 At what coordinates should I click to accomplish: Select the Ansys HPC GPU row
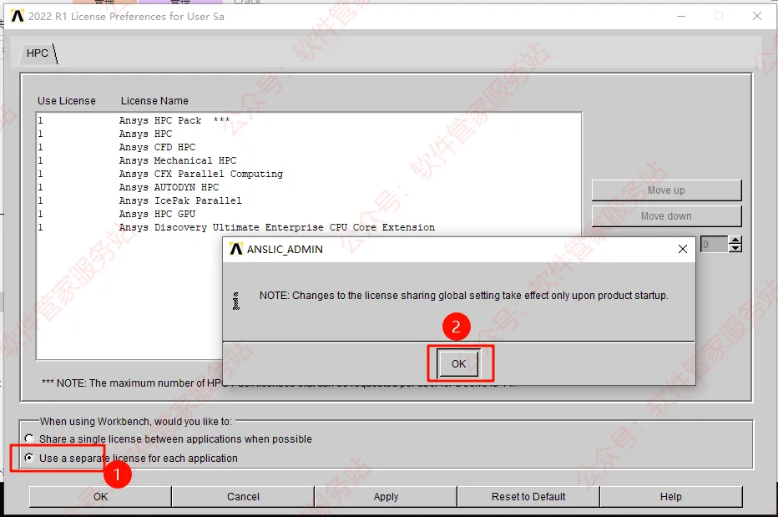(309, 214)
